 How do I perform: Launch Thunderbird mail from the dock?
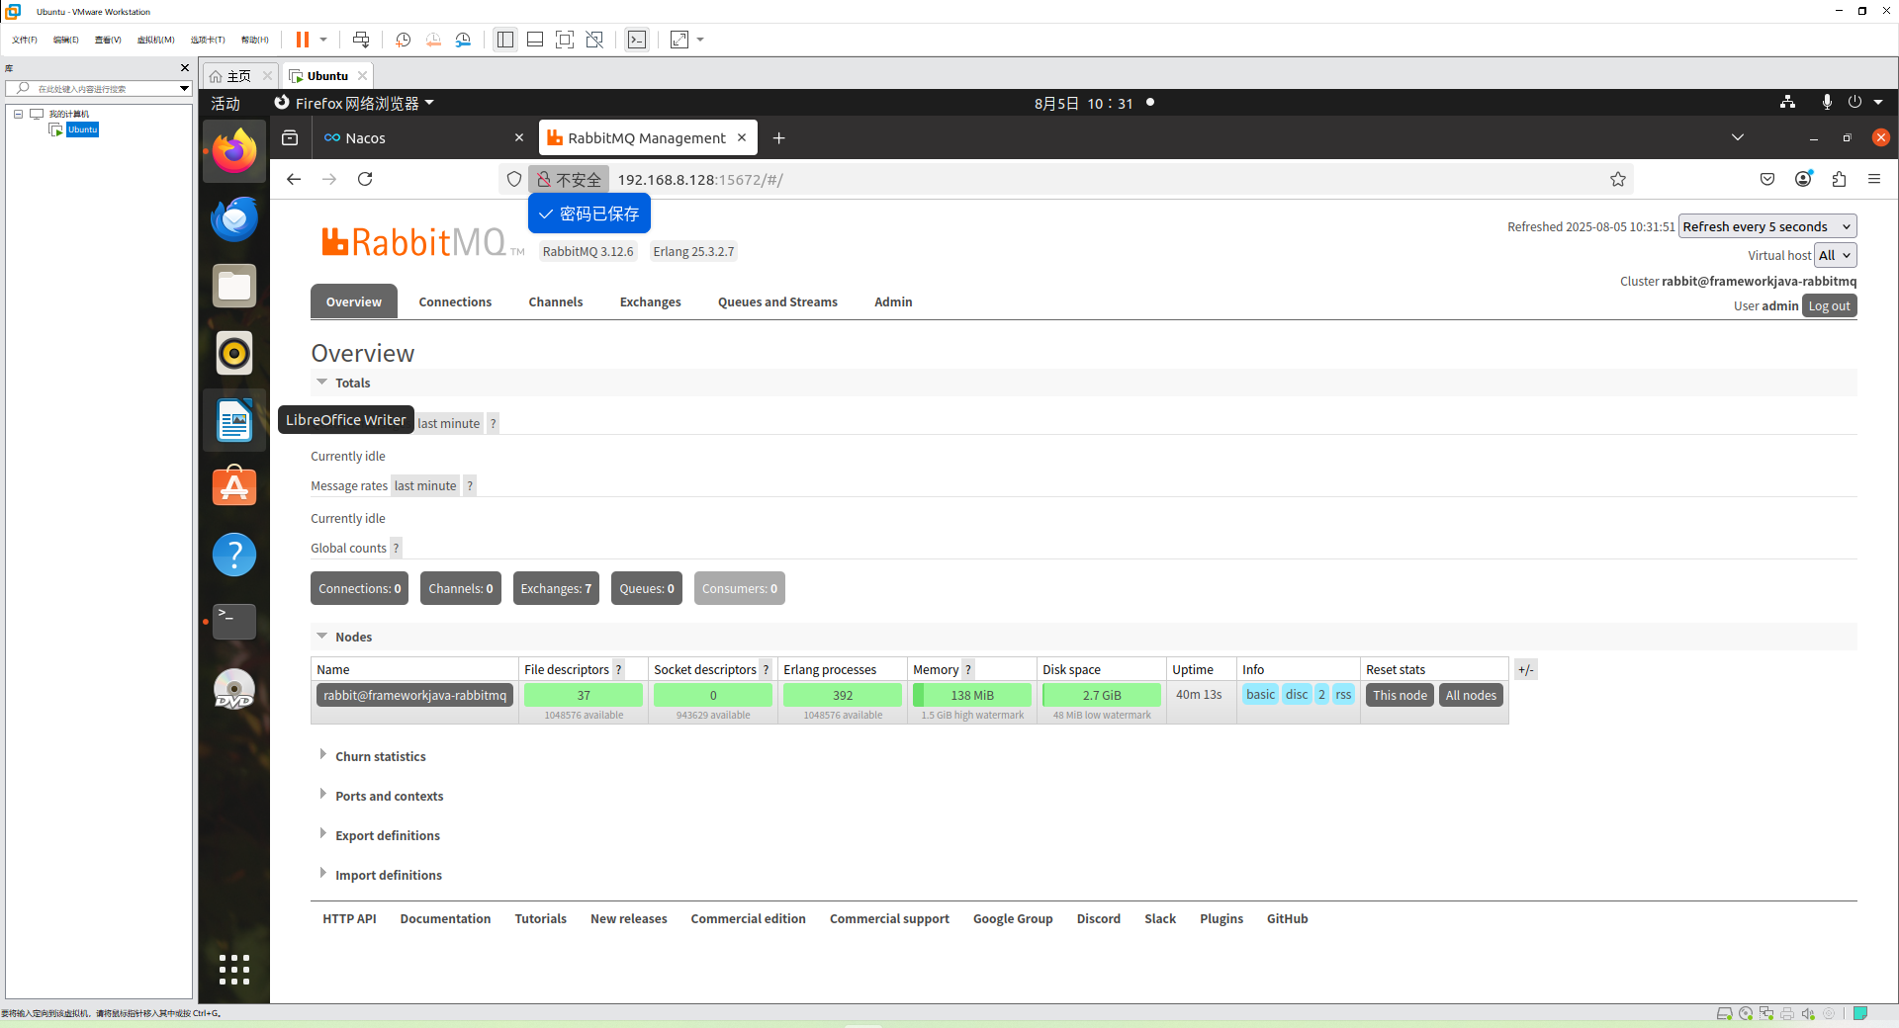coord(234,218)
